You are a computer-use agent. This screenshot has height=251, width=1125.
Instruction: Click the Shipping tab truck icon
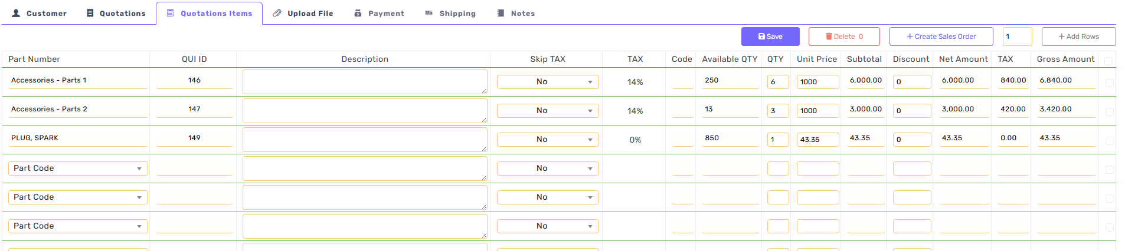click(429, 13)
